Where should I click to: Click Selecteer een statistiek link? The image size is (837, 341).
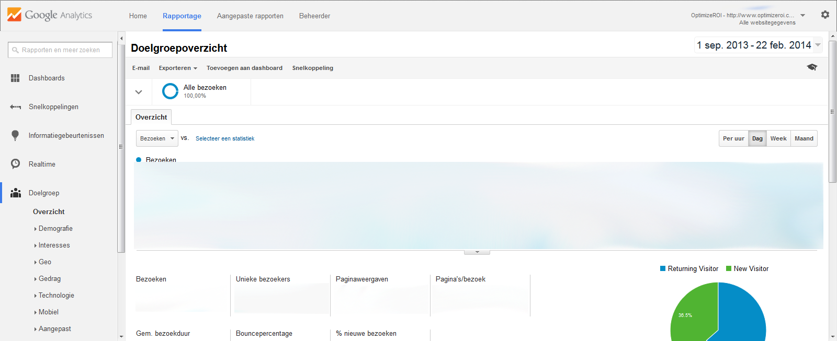click(x=225, y=138)
